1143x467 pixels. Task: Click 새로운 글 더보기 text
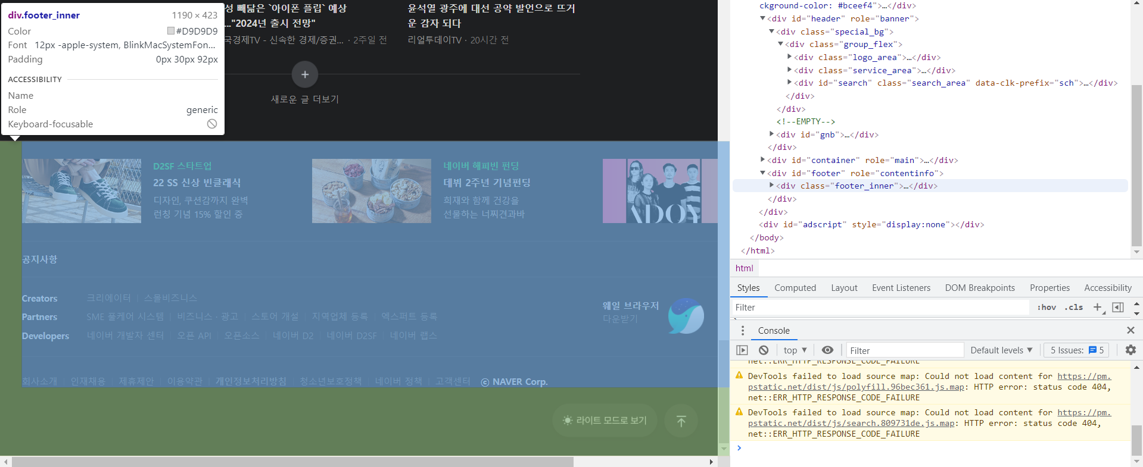(x=304, y=99)
